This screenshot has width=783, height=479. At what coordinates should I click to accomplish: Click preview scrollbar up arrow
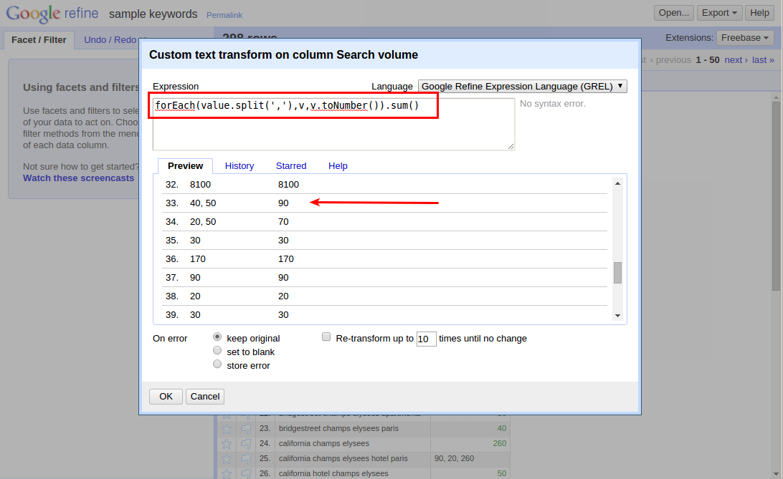pyautogui.click(x=617, y=183)
